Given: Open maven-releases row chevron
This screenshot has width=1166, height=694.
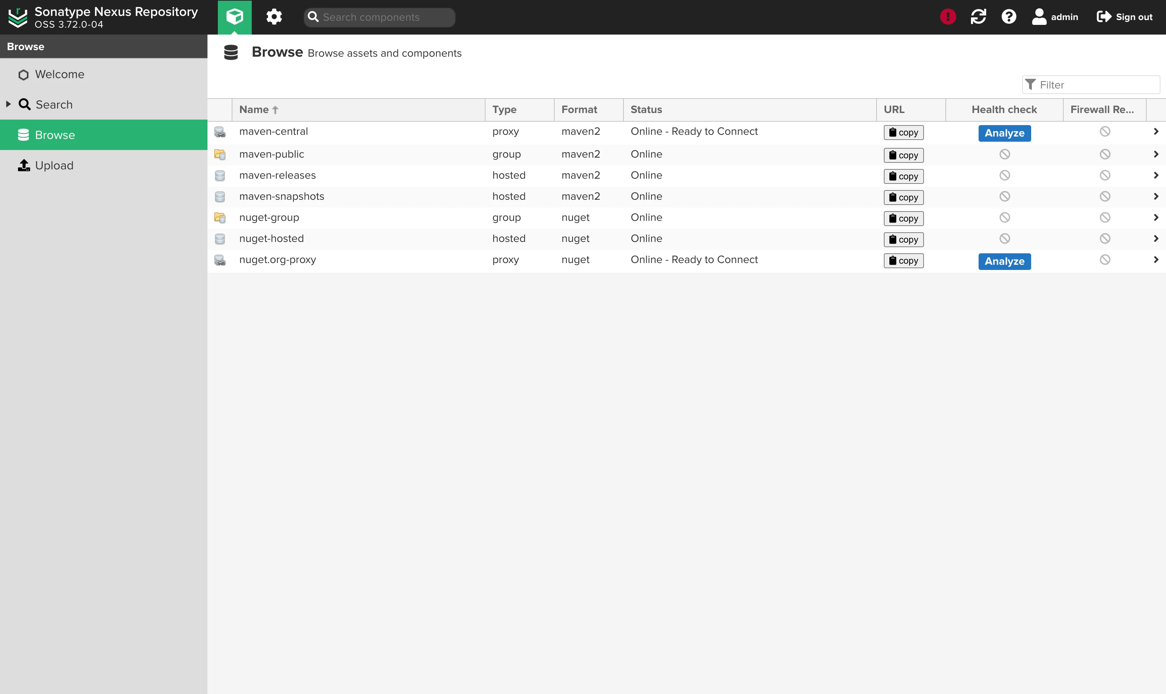Looking at the screenshot, I should (1156, 175).
